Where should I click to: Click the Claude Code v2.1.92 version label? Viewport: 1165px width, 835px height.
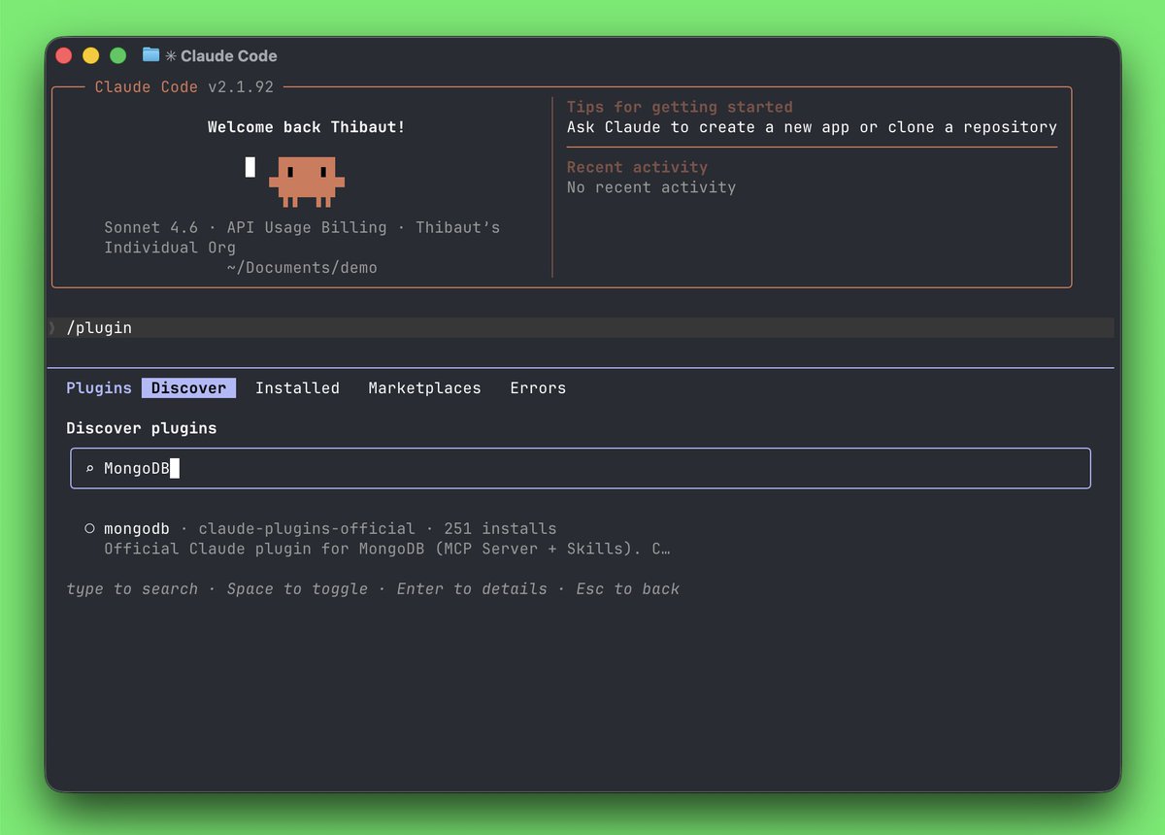pyautogui.click(x=184, y=87)
